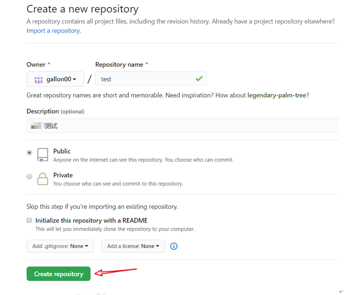Image resolution: width=362 pixels, height=295 pixels.
Task: Click the Initialize with a README label text
Action: 91,220
